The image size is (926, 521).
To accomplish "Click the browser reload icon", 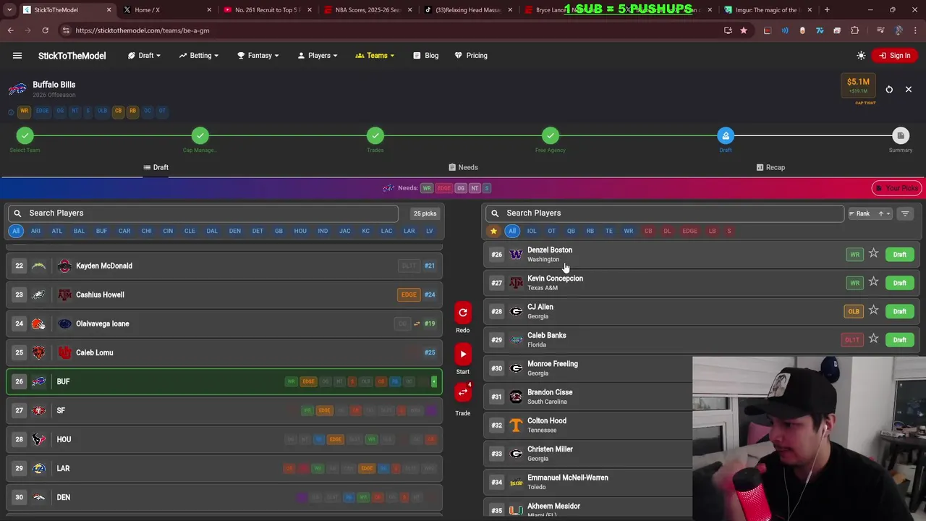I will [x=45, y=30].
